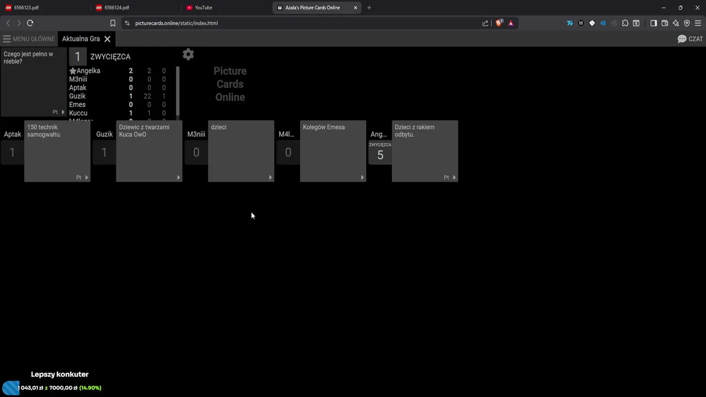Click the ZWYCIĘZCA header label
The height and width of the screenshot is (397, 706).
110,57
